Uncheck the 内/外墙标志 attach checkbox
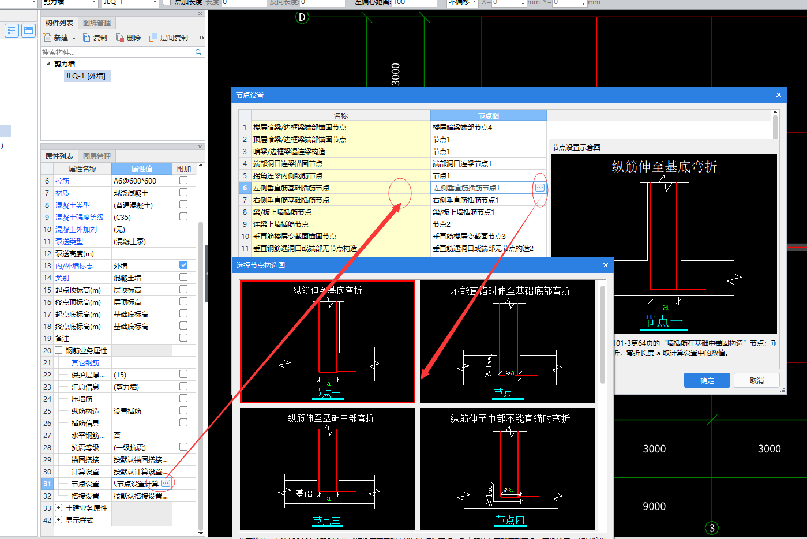The image size is (807, 539). (x=183, y=265)
